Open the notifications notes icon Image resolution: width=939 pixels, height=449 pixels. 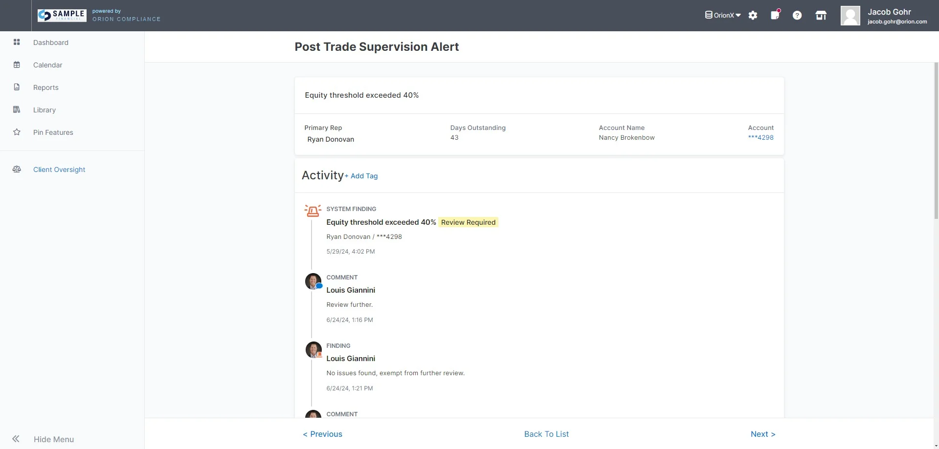coord(775,15)
